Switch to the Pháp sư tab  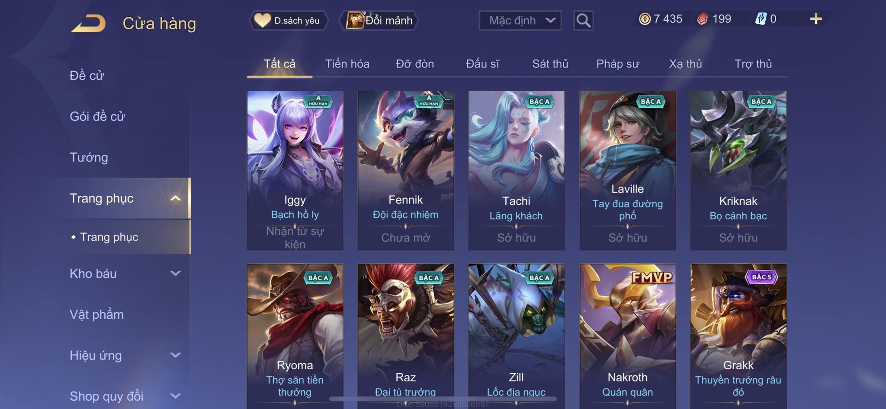point(617,64)
